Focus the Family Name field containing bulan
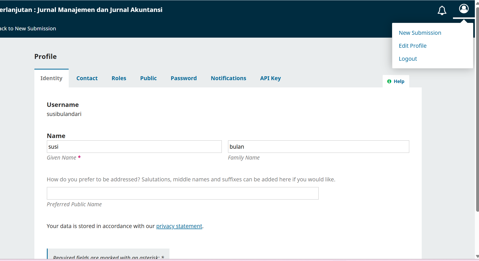 click(x=318, y=147)
